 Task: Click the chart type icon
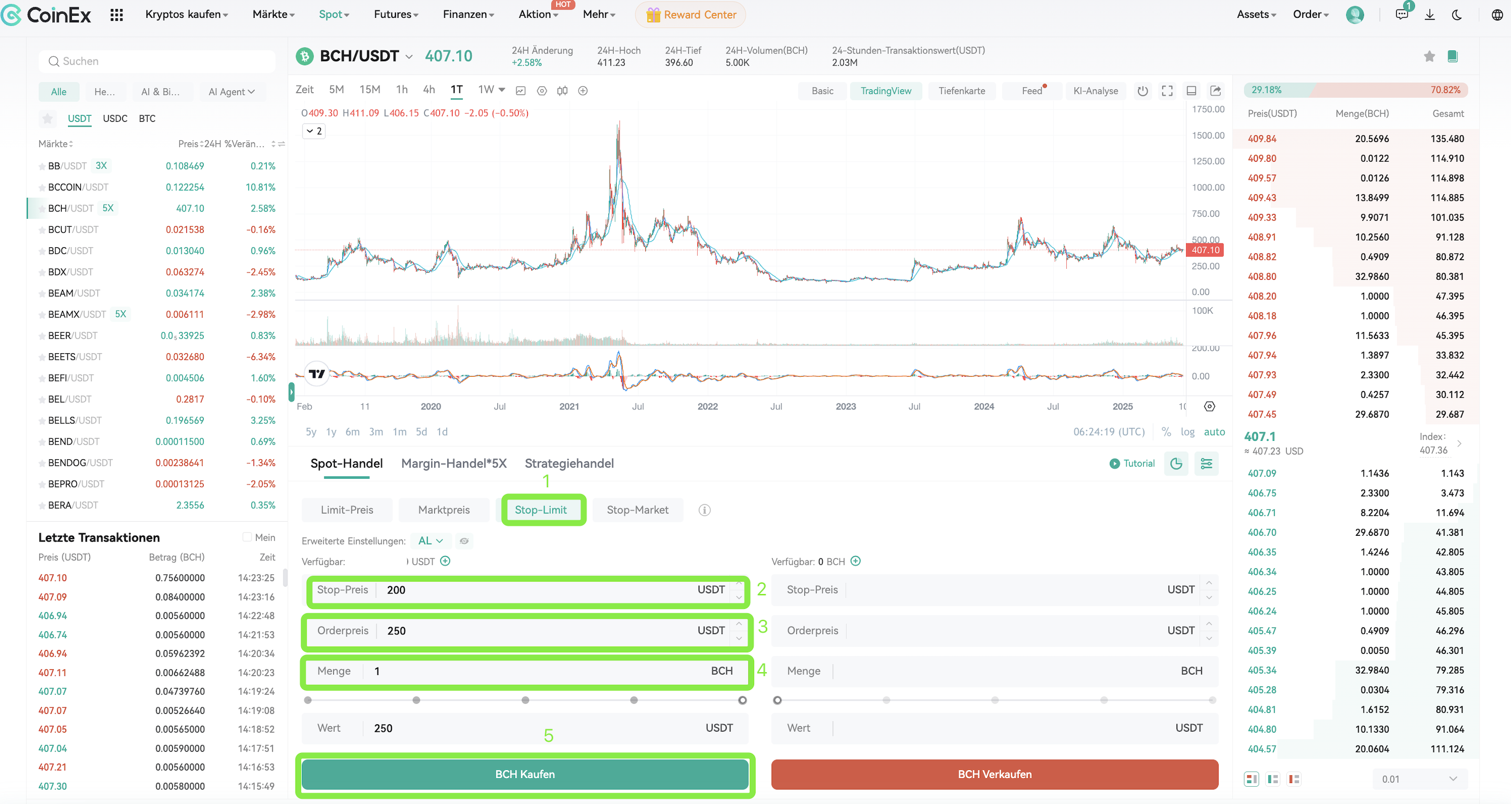(x=520, y=90)
